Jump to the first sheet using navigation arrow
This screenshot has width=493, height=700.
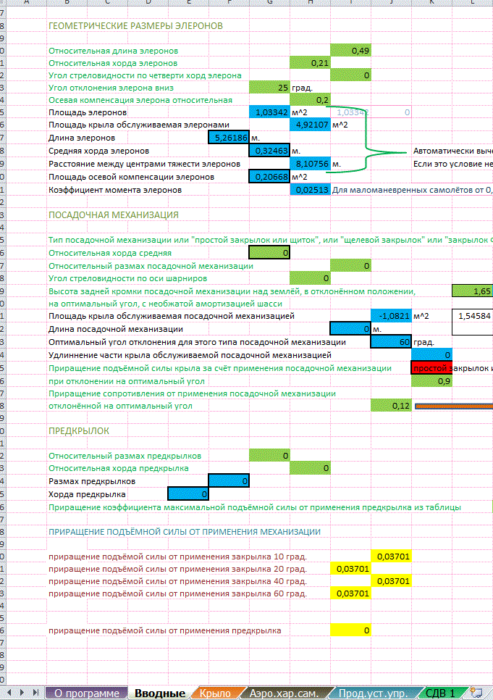pos(7,693)
